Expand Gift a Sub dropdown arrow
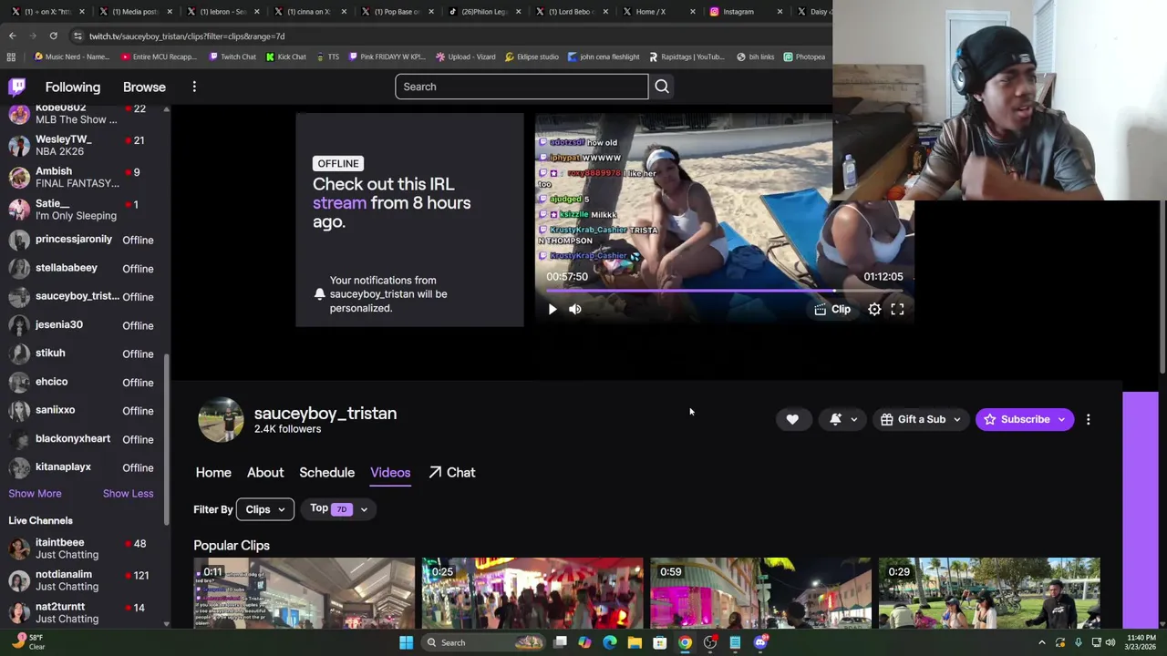Image resolution: width=1167 pixels, height=656 pixels. [956, 419]
